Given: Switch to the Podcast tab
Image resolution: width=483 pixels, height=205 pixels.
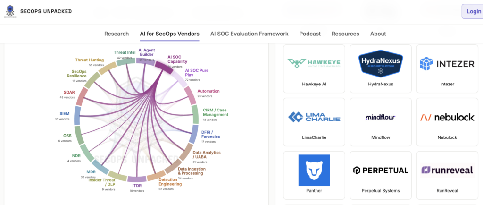Looking at the screenshot, I should point(310,34).
